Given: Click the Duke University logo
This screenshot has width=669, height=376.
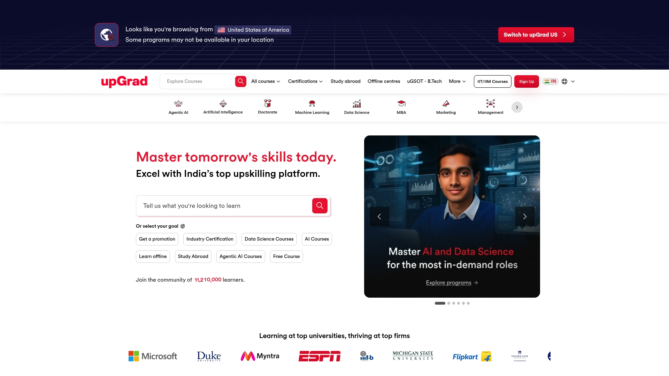Looking at the screenshot, I should 209,356.
